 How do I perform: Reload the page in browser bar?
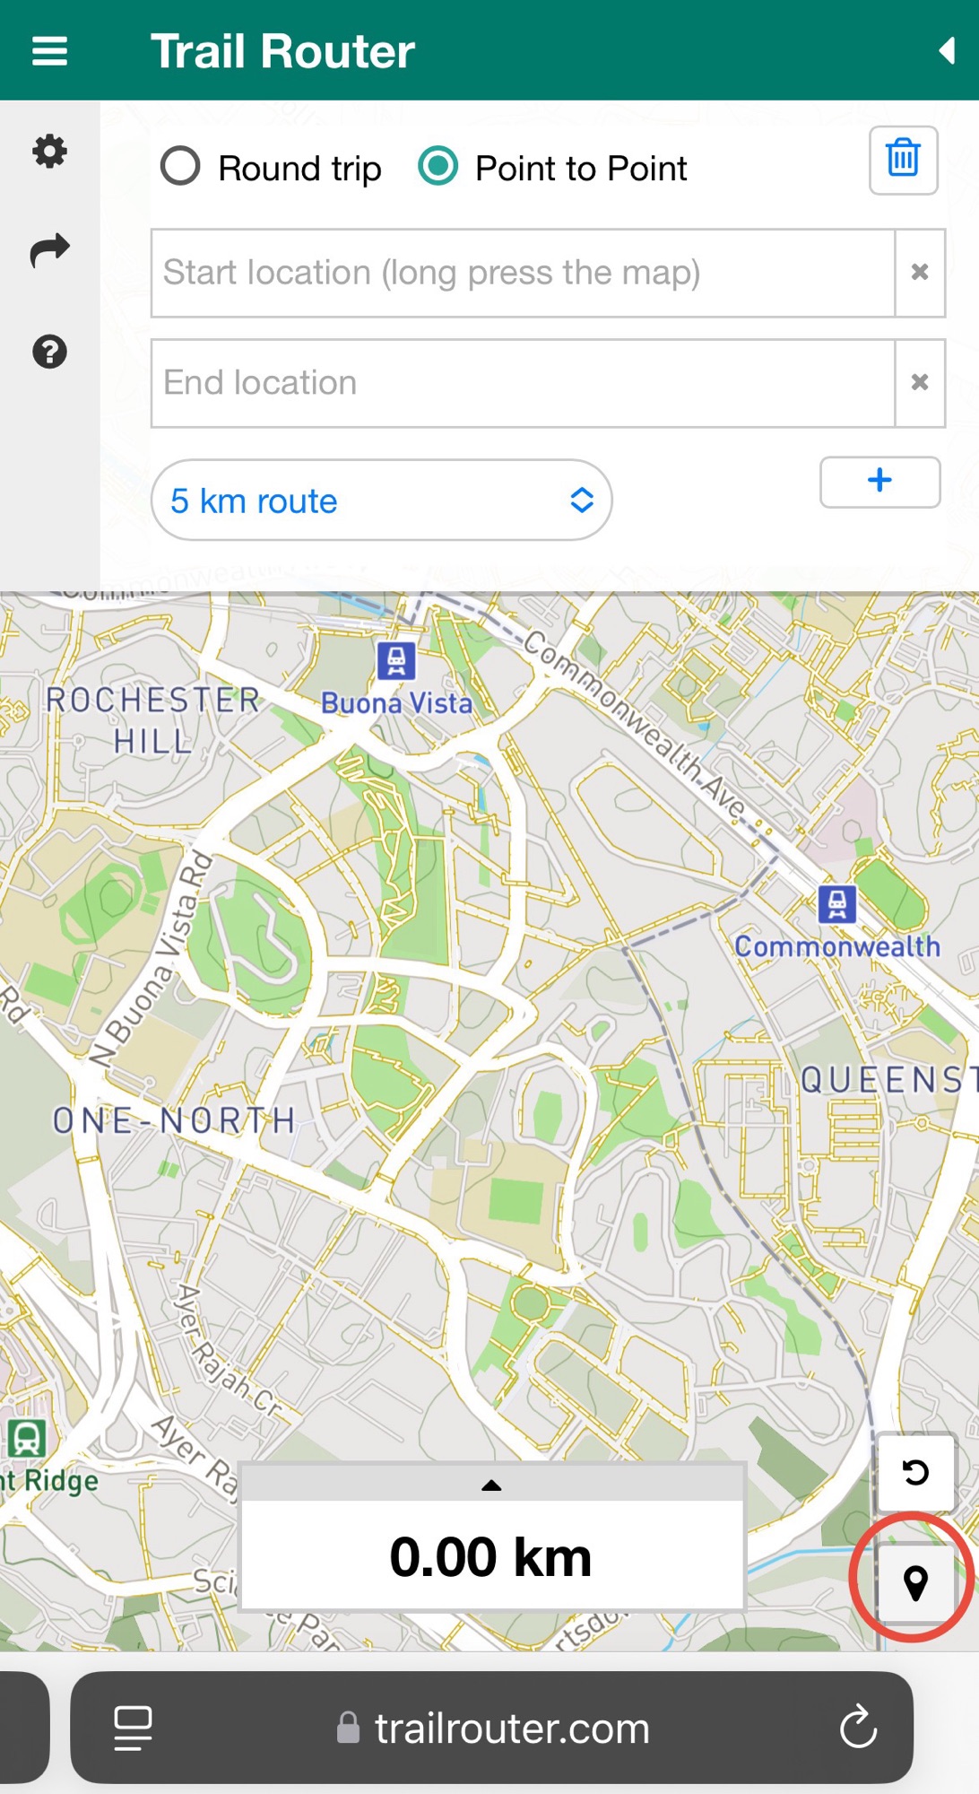pyautogui.click(x=858, y=1727)
